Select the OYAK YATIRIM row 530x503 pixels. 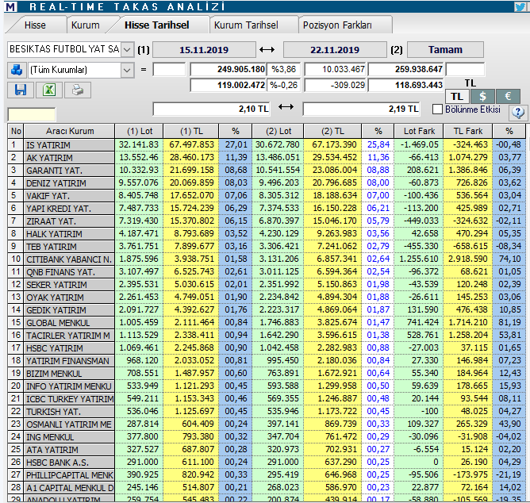(267, 298)
